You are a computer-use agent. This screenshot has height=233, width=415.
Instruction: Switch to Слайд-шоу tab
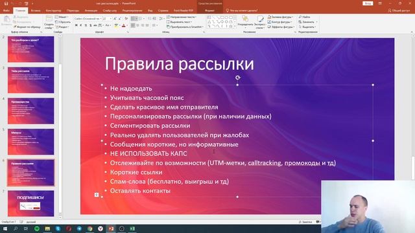click(x=110, y=10)
